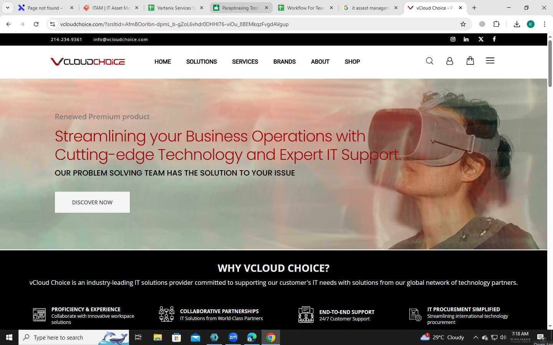Open the Facebook social icon
This screenshot has height=345, width=553.
pyautogui.click(x=494, y=39)
